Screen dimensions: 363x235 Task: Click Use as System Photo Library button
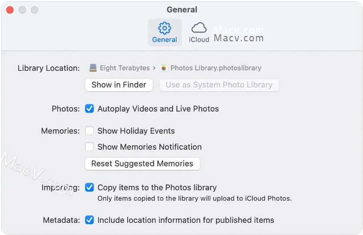pos(219,85)
